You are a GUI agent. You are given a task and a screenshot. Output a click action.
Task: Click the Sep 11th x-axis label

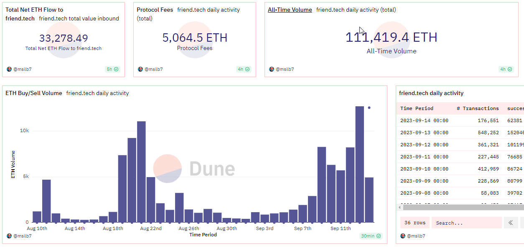pos(341,228)
